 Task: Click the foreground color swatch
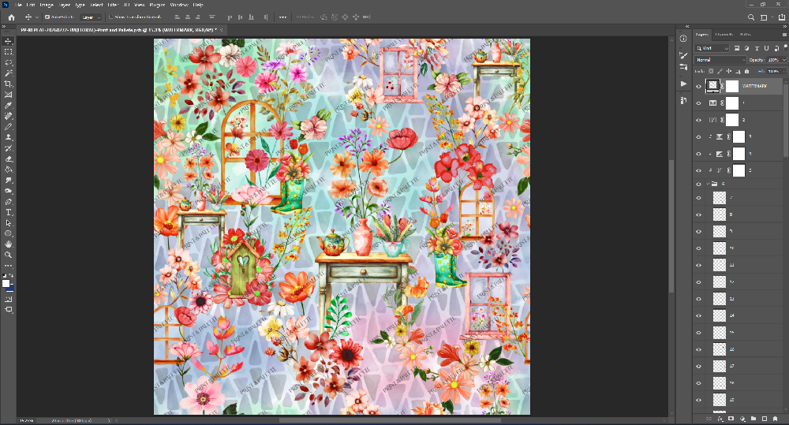(6, 284)
